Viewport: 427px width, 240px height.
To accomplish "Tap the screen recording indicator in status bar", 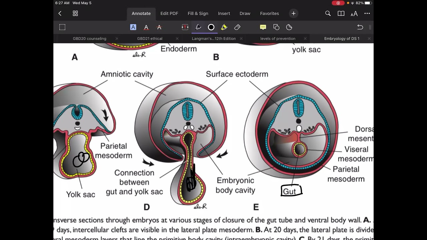I will pos(338,3).
